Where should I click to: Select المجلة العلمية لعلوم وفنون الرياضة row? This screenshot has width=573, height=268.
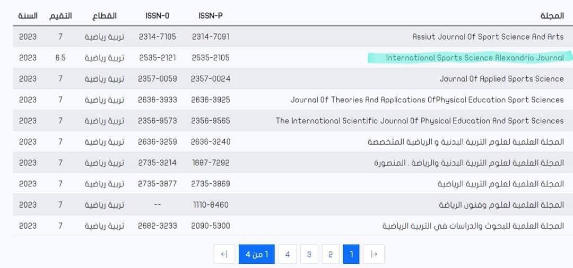point(501,204)
